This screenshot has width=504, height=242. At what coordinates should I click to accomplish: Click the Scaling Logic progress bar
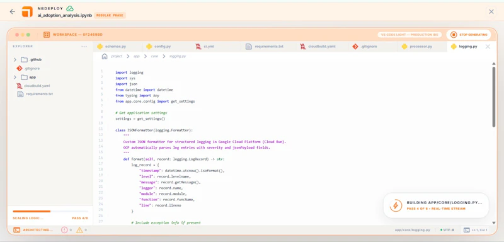[50, 211]
